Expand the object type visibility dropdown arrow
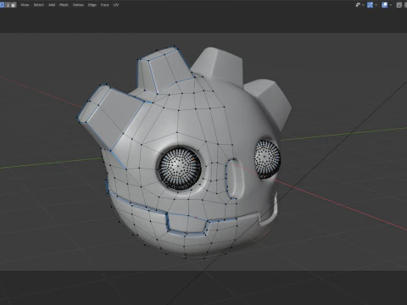The image size is (407, 305). (363, 5)
